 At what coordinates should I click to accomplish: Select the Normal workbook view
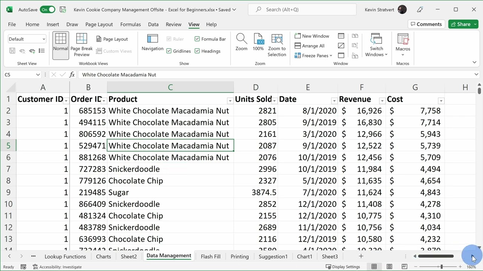pos(60,46)
